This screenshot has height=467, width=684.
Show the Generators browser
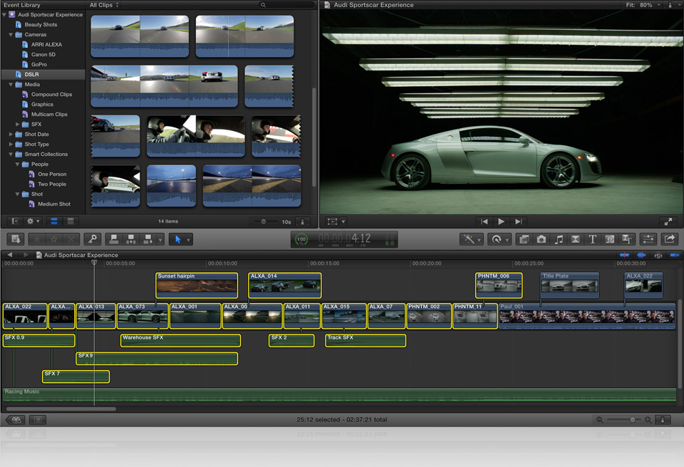tap(609, 239)
